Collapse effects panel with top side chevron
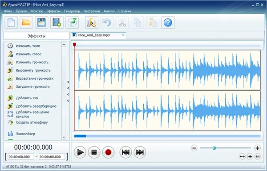Image resolution: width=267 pixels, height=171 pixels. (x=68, y=82)
